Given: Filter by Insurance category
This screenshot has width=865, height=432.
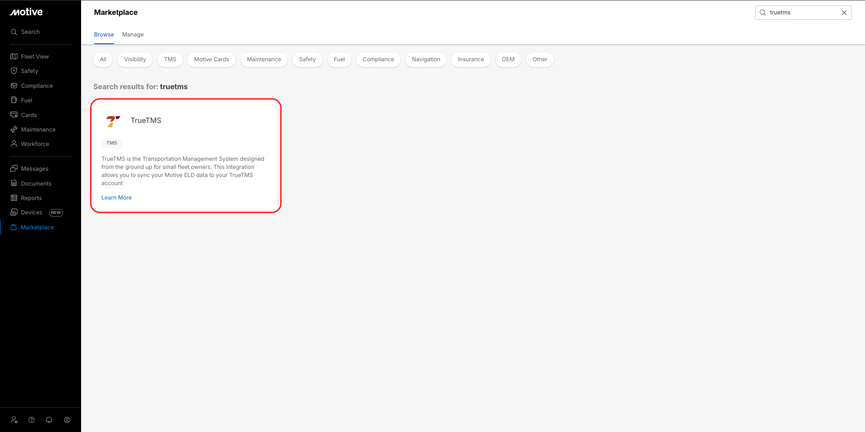Looking at the screenshot, I should (x=471, y=59).
